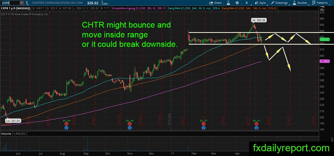
Task: Click the $0.57 earnings value
Action: 256,121
